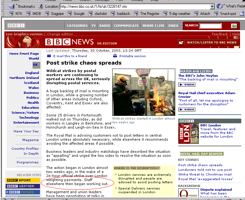Open the Programmes link
The height and width of the screenshot is (200, 245).
(28, 162)
